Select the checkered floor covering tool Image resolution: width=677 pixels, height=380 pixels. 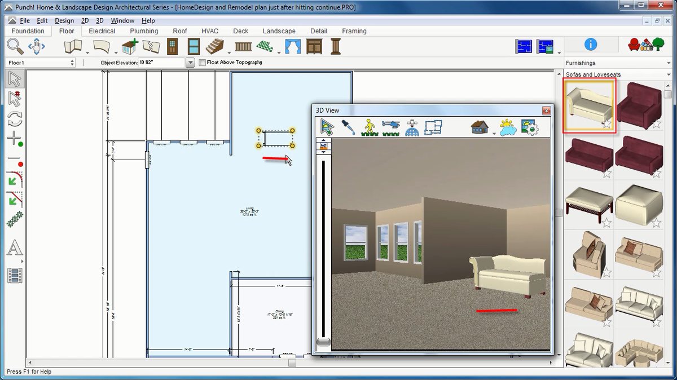(x=265, y=46)
